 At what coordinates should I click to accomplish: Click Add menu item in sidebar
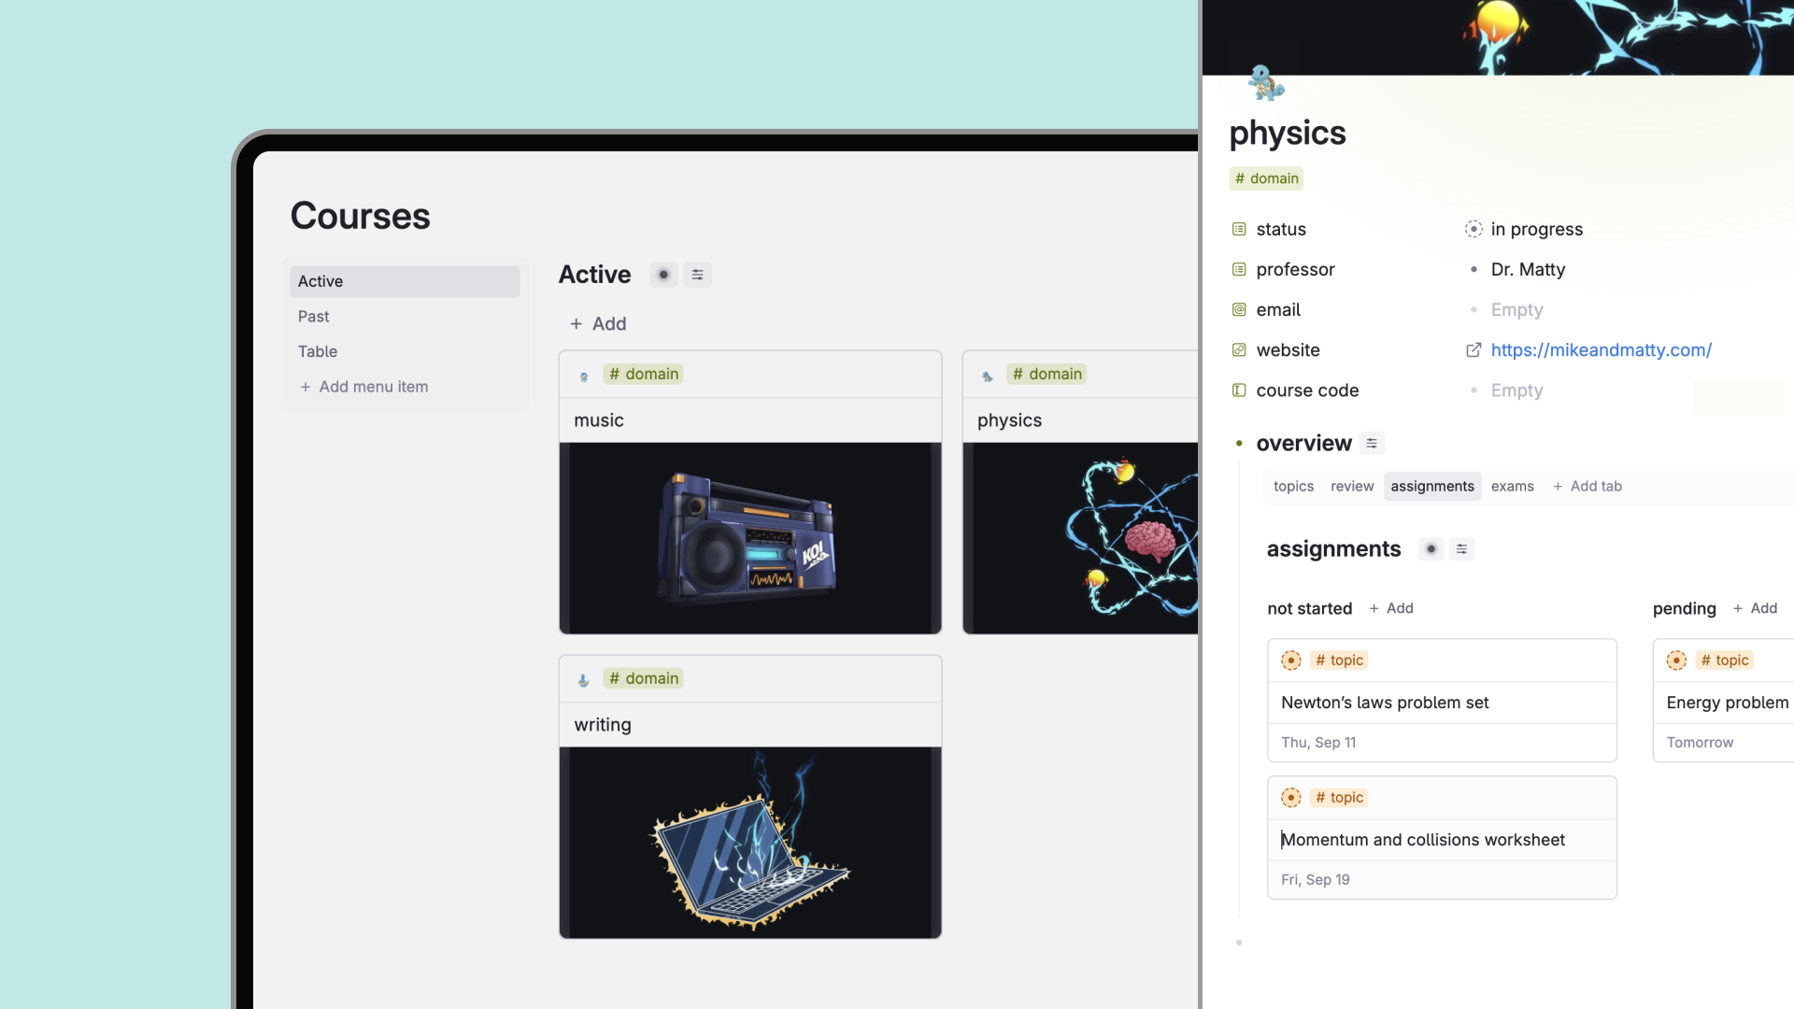tap(363, 387)
